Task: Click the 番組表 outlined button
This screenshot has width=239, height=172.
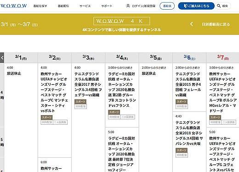Action: click(x=167, y=6)
